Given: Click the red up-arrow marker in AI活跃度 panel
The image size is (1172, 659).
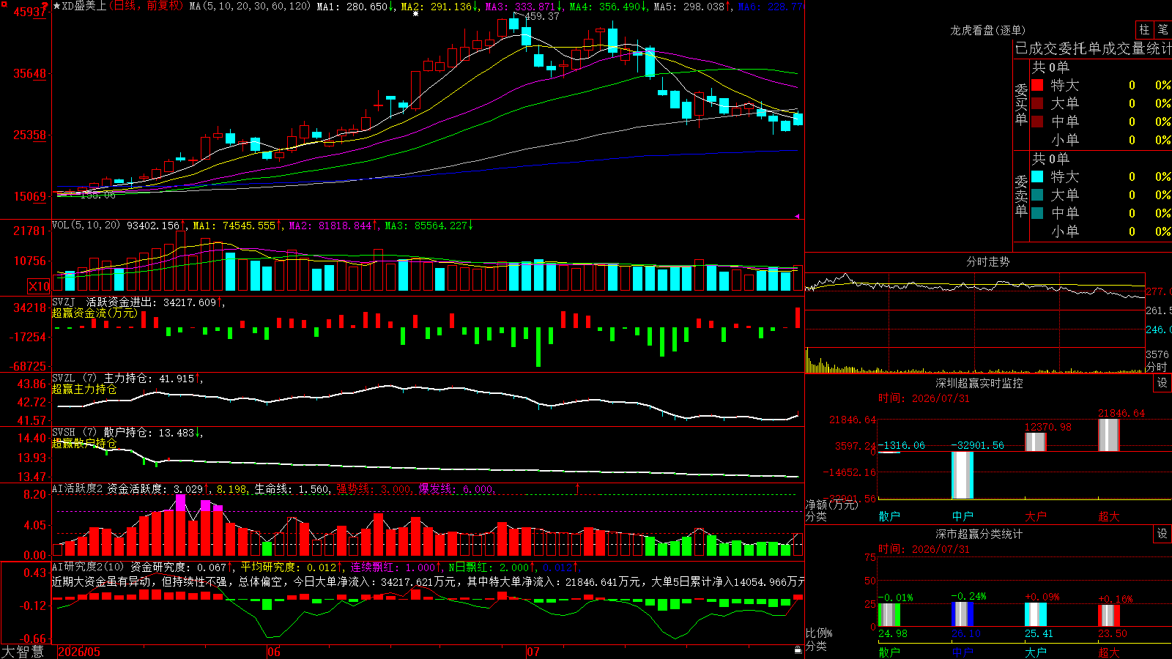Looking at the screenshot, I should (x=577, y=488).
